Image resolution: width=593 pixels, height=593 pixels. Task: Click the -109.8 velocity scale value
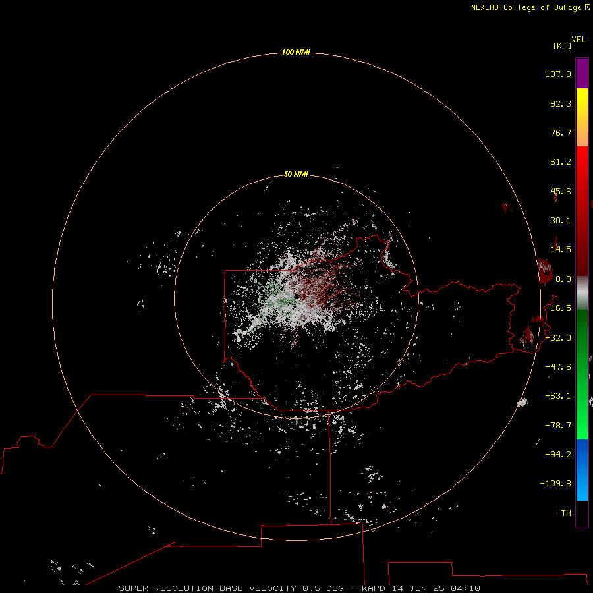[555, 484]
